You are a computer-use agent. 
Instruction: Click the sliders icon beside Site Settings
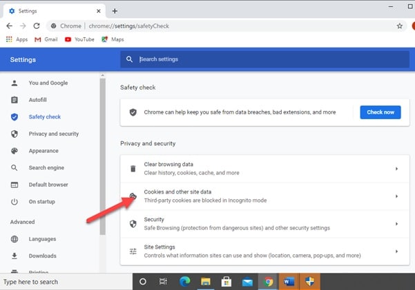click(x=133, y=251)
